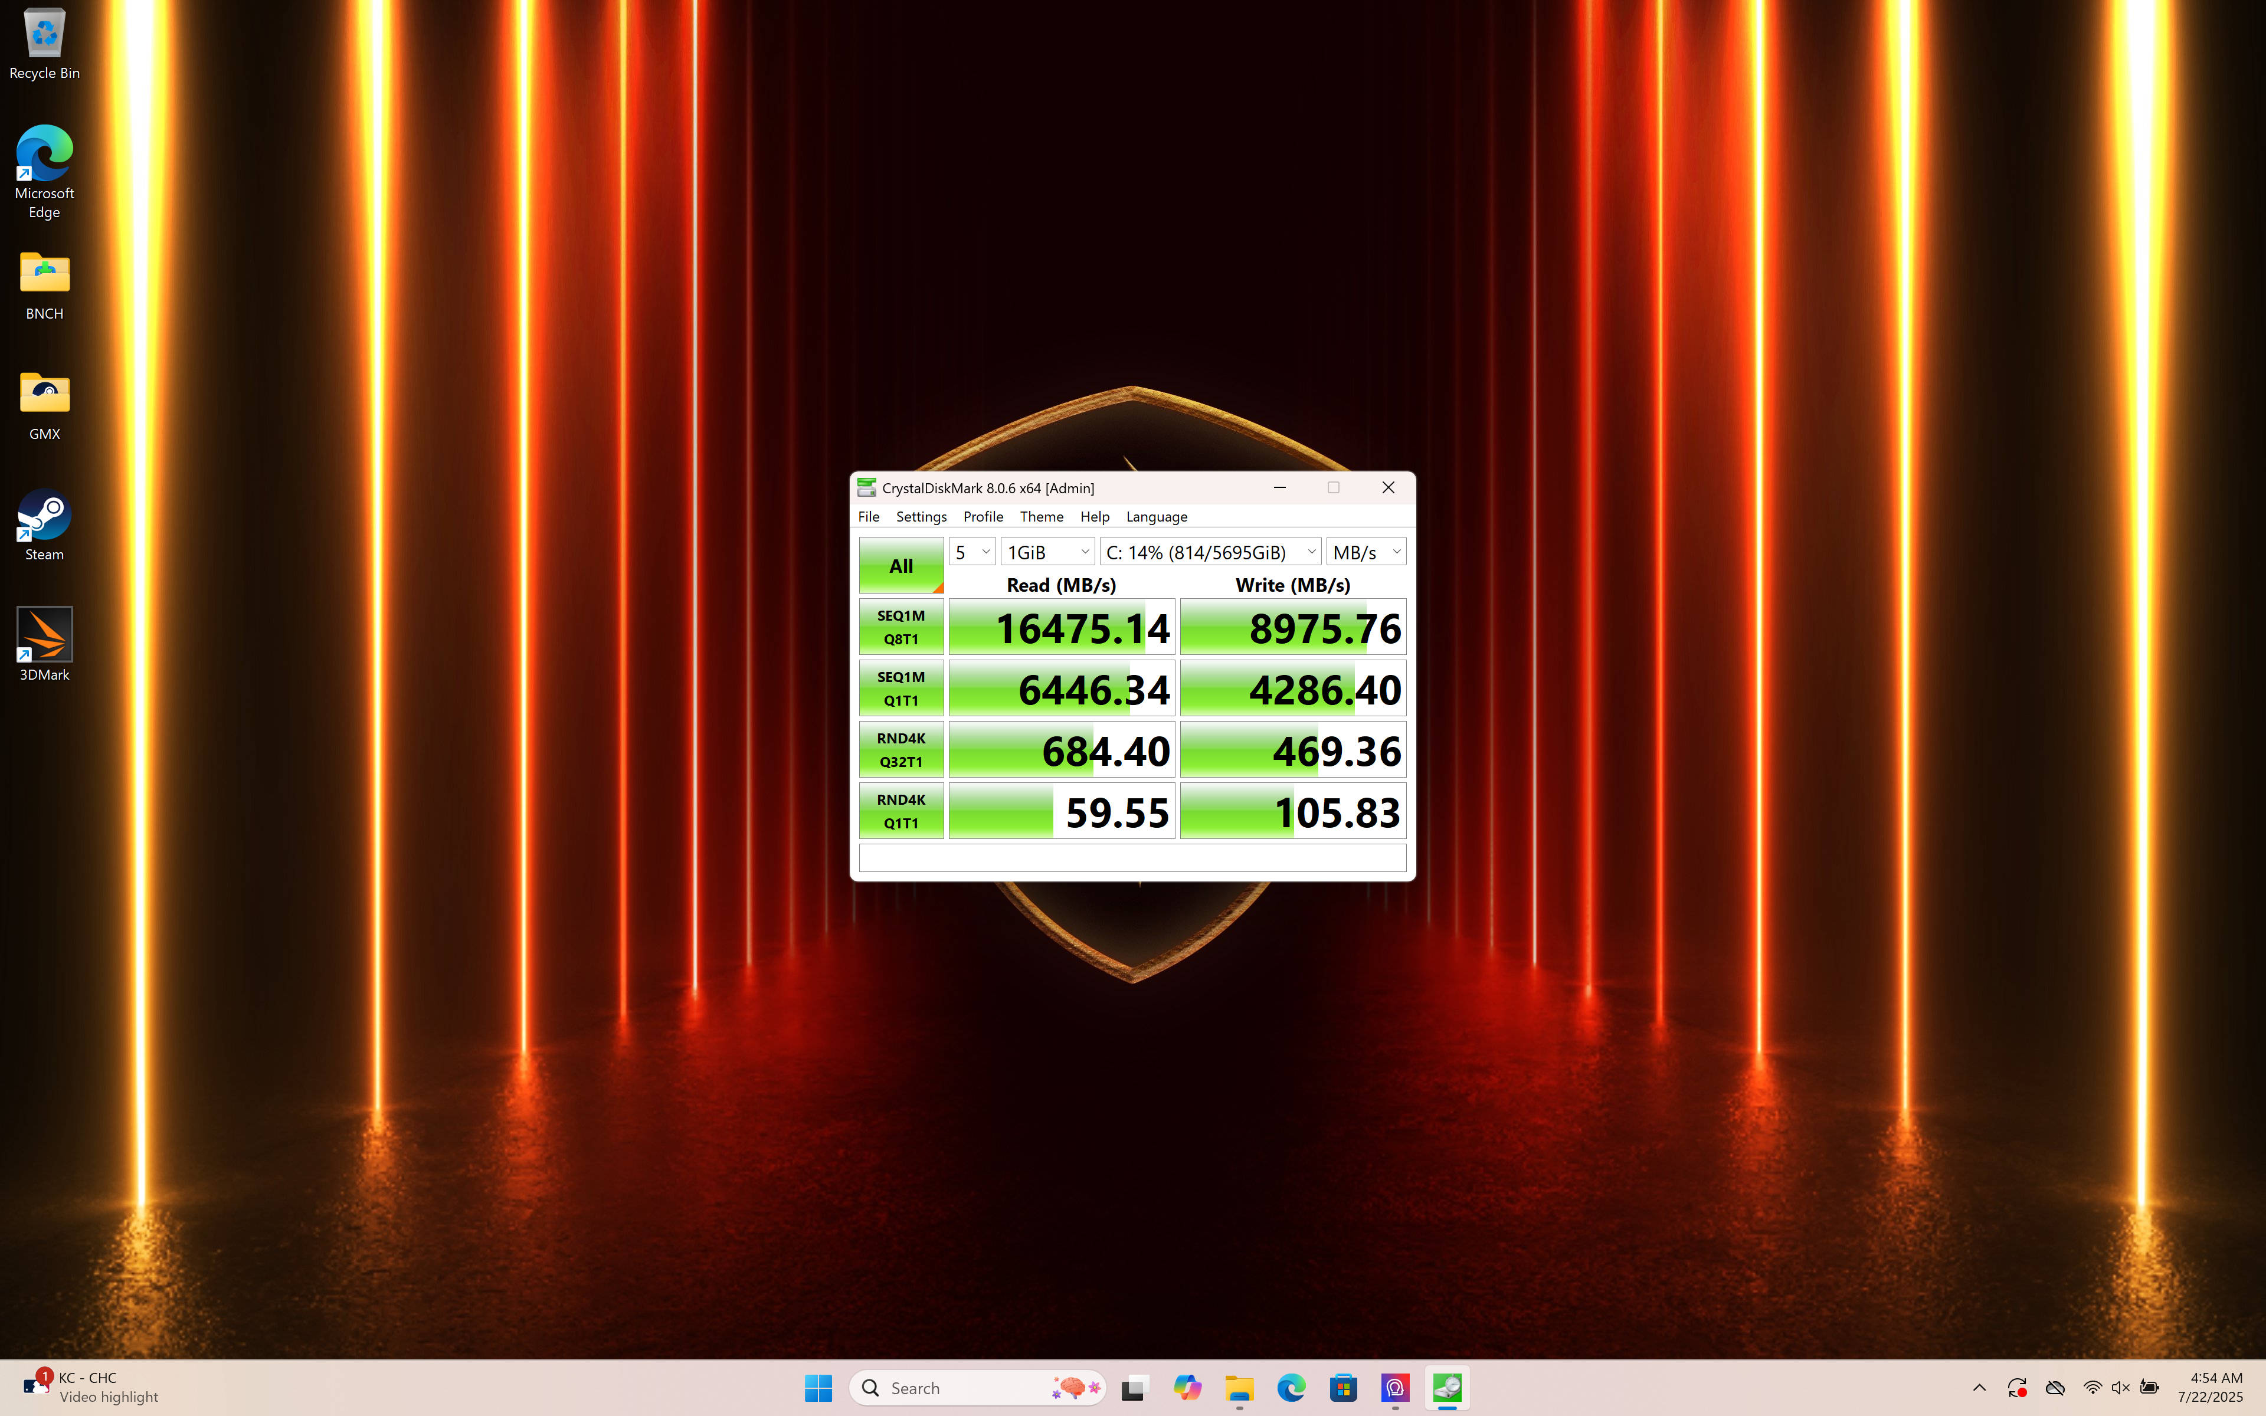Start all tests with the All button
The height and width of the screenshot is (1416, 2266).
point(900,566)
